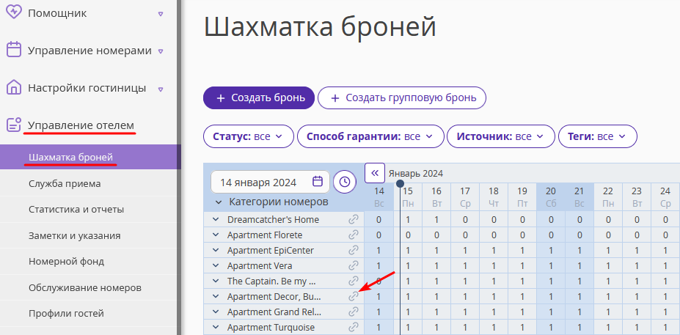Click link icon for The Captain. Be my row
The image size is (680, 335).
tap(354, 281)
